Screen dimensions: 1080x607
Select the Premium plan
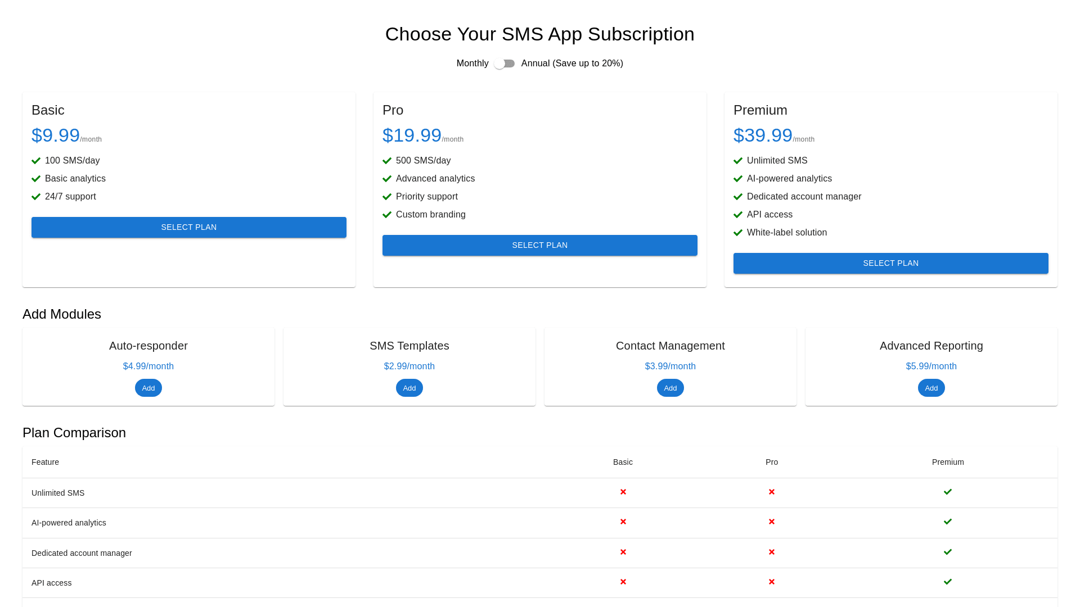coord(890,263)
